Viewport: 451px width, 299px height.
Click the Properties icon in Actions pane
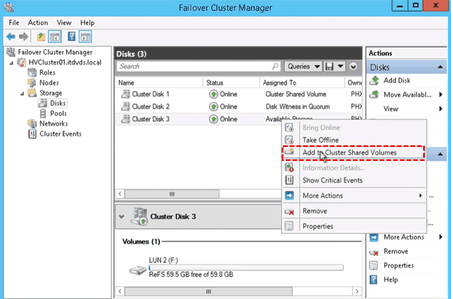373,265
